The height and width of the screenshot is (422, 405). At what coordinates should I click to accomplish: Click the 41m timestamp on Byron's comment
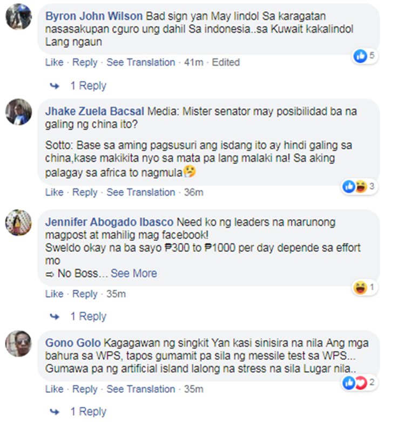[194, 63]
